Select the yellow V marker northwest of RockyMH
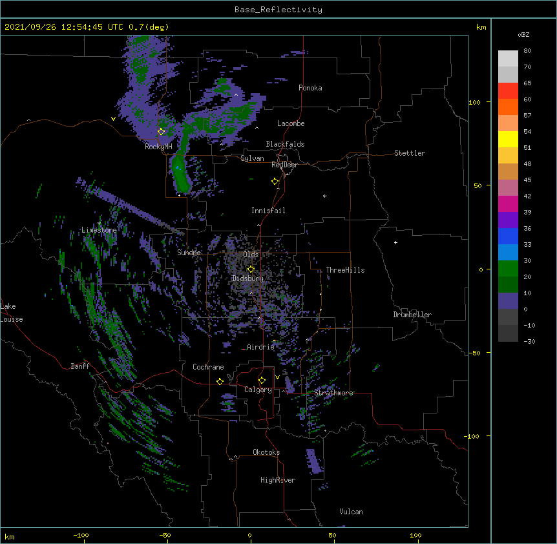The width and height of the screenshot is (557, 544). 113,119
